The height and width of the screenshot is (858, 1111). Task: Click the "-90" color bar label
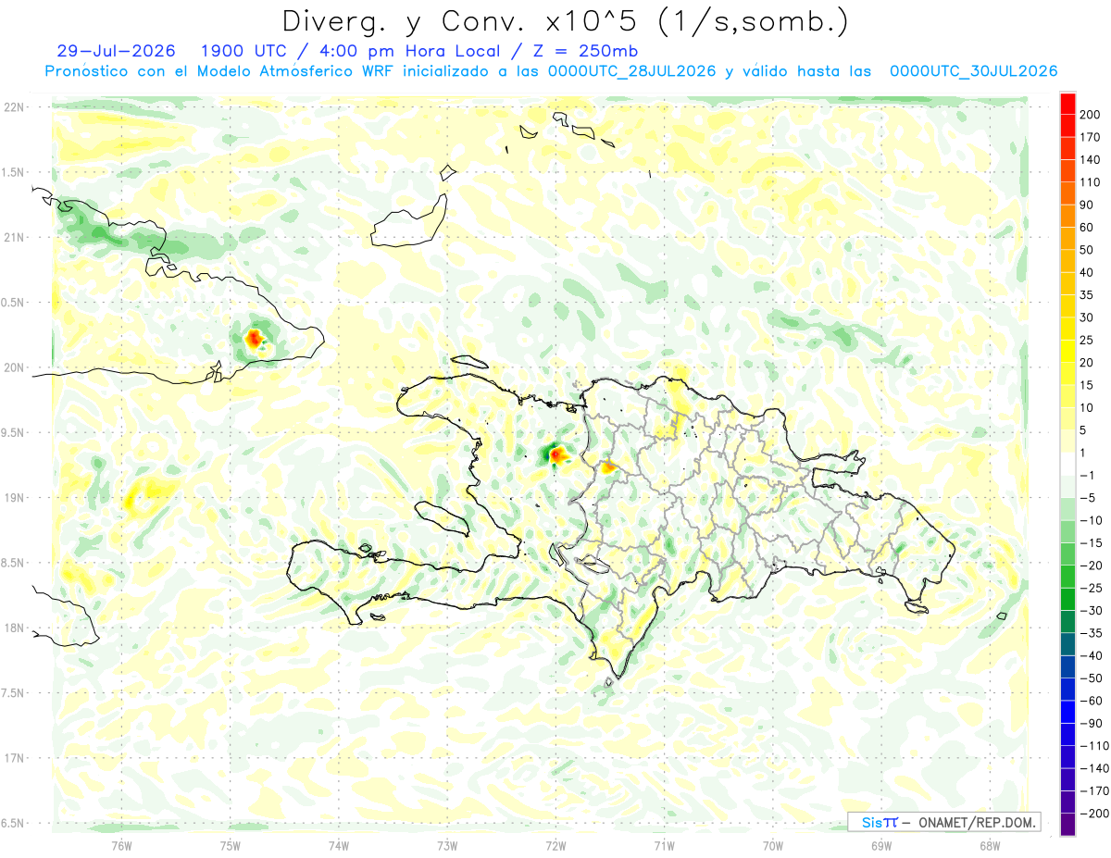pyautogui.click(x=1090, y=723)
